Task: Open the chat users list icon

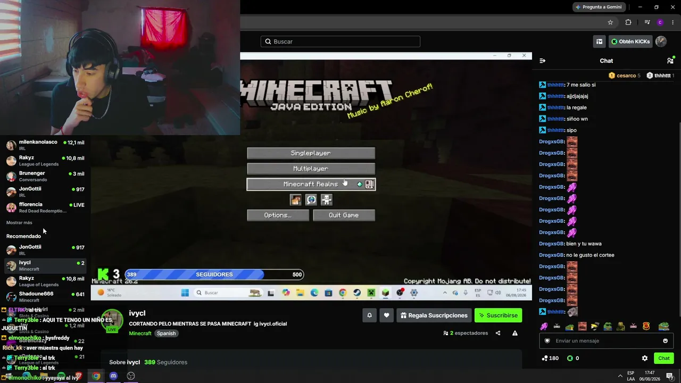Action: [x=670, y=61]
